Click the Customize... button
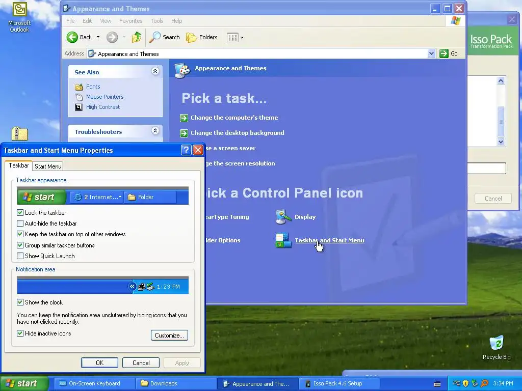Screen dimensions: 522x391 tap(169, 335)
